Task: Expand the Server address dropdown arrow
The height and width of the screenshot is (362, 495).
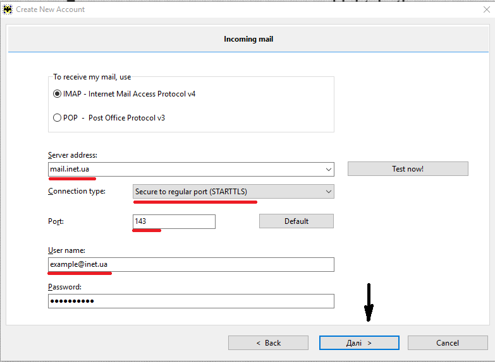Action: [x=328, y=169]
